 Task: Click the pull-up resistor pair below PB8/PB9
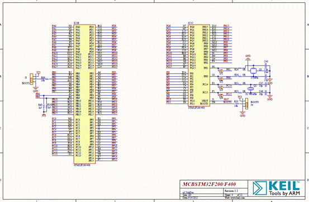tap(45, 106)
